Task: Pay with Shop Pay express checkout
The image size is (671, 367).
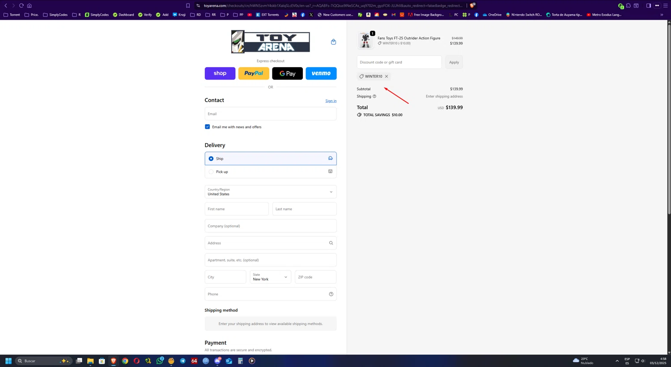Action: pos(220,73)
